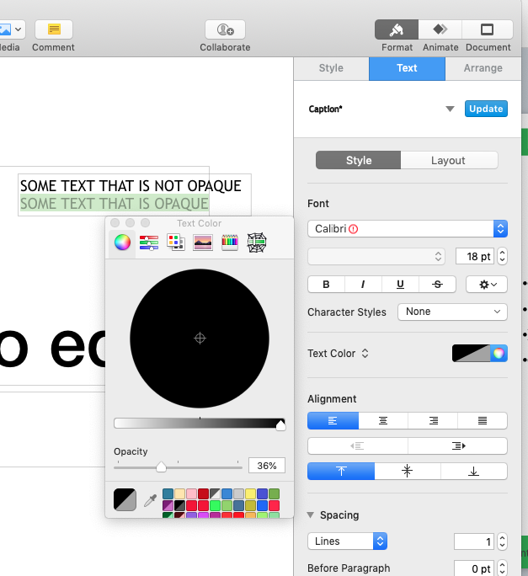The image size is (528, 576).
Task: Click the current color preview swatch in picker
Action: point(125,499)
